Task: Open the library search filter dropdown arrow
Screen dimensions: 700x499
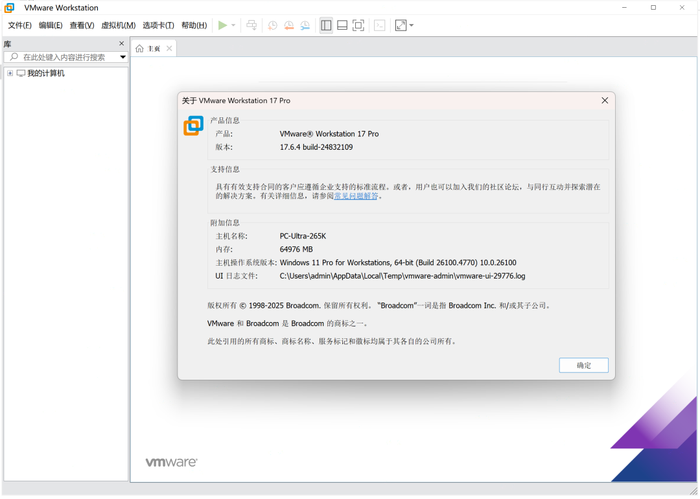Action: tap(122, 57)
